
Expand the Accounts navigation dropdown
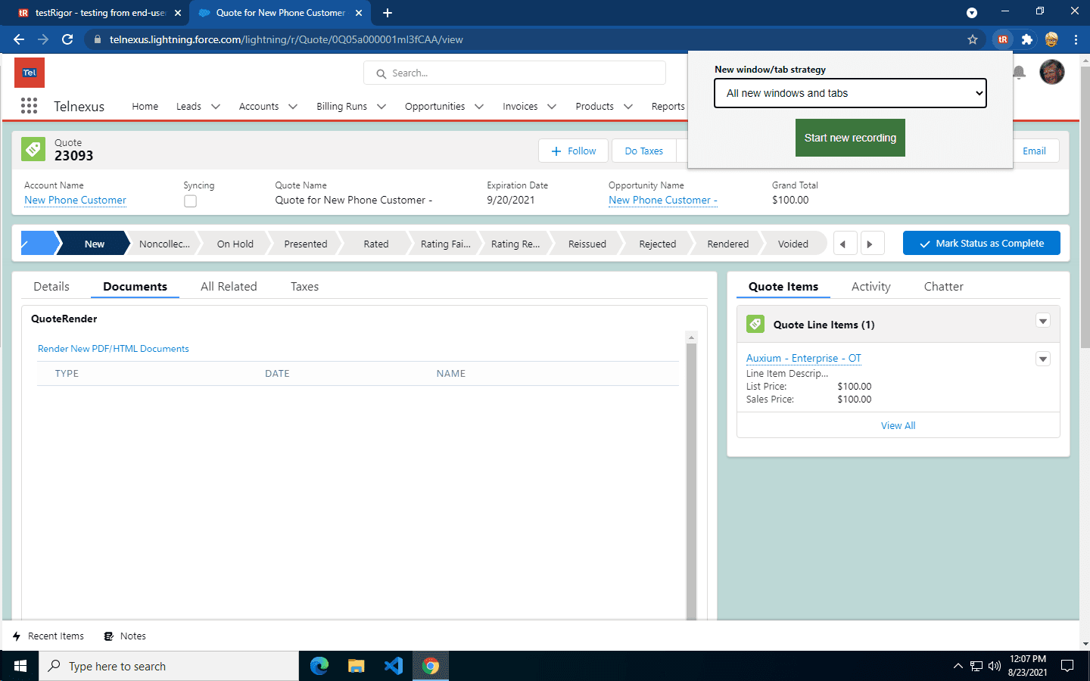point(294,106)
